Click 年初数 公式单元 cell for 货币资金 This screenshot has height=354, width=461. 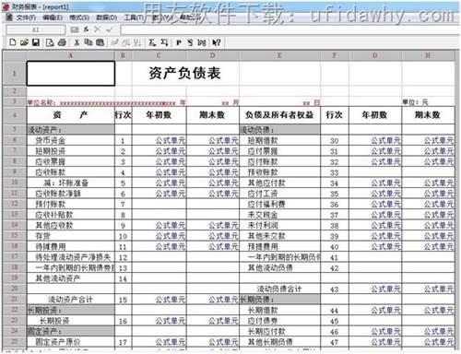click(160, 140)
